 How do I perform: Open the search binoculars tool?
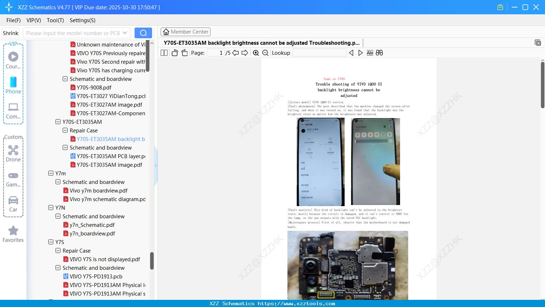click(x=379, y=53)
